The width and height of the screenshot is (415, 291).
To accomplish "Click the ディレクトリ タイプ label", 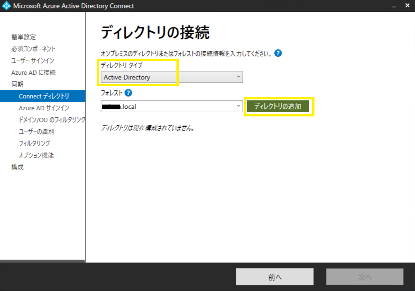I will click(121, 65).
